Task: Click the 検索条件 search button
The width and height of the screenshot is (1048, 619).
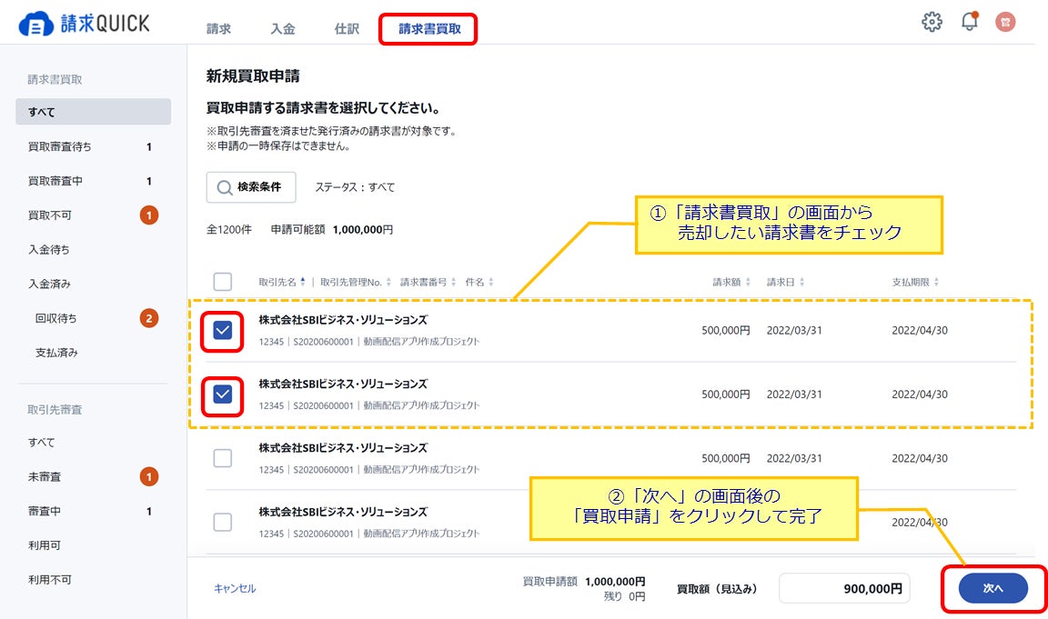Action: coord(251,187)
